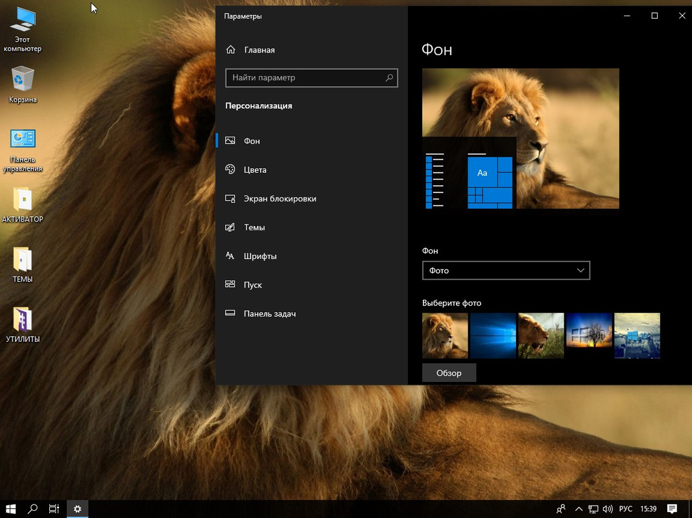Select the АКТИВАТОР folder icon
Viewport: 692px width, 518px height.
pos(23,205)
